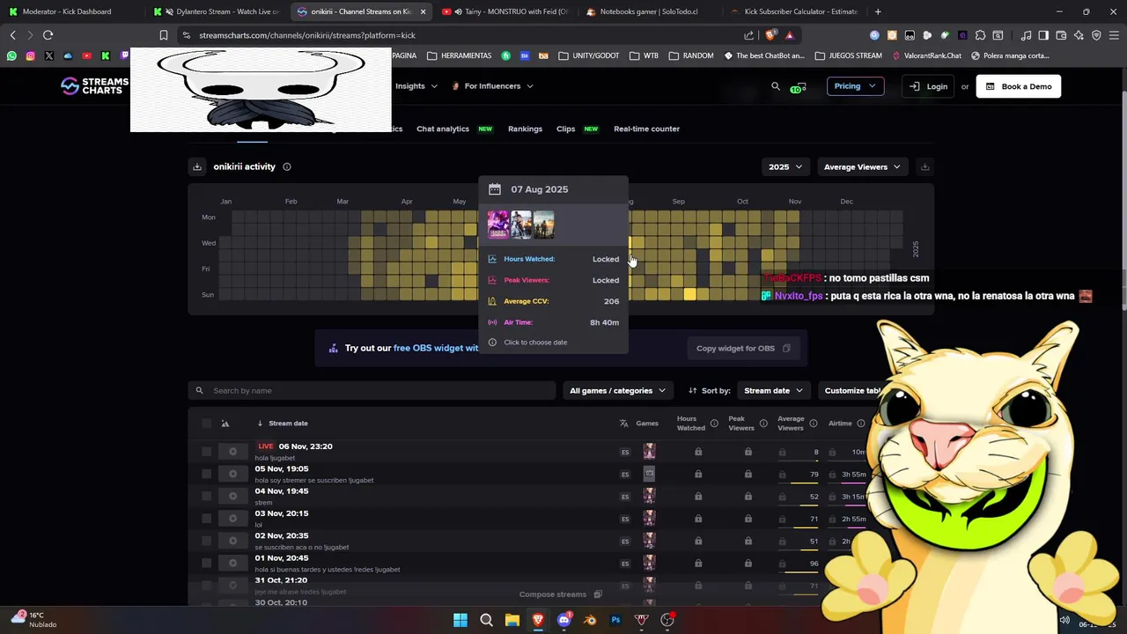Open File Explorer from the taskbar
Screen dimensions: 1127x634
click(512, 620)
